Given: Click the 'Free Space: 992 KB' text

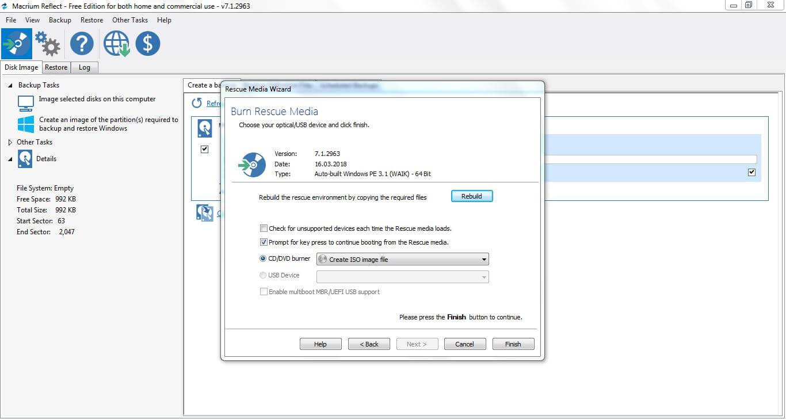Looking at the screenshot, I should (x=47, y=199).
